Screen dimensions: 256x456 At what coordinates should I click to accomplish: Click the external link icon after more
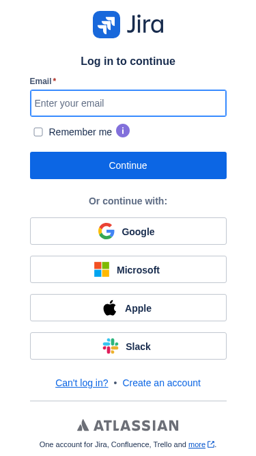[211, 444]
